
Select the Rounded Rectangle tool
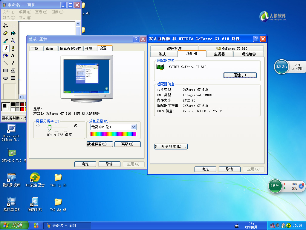[13, 78]
